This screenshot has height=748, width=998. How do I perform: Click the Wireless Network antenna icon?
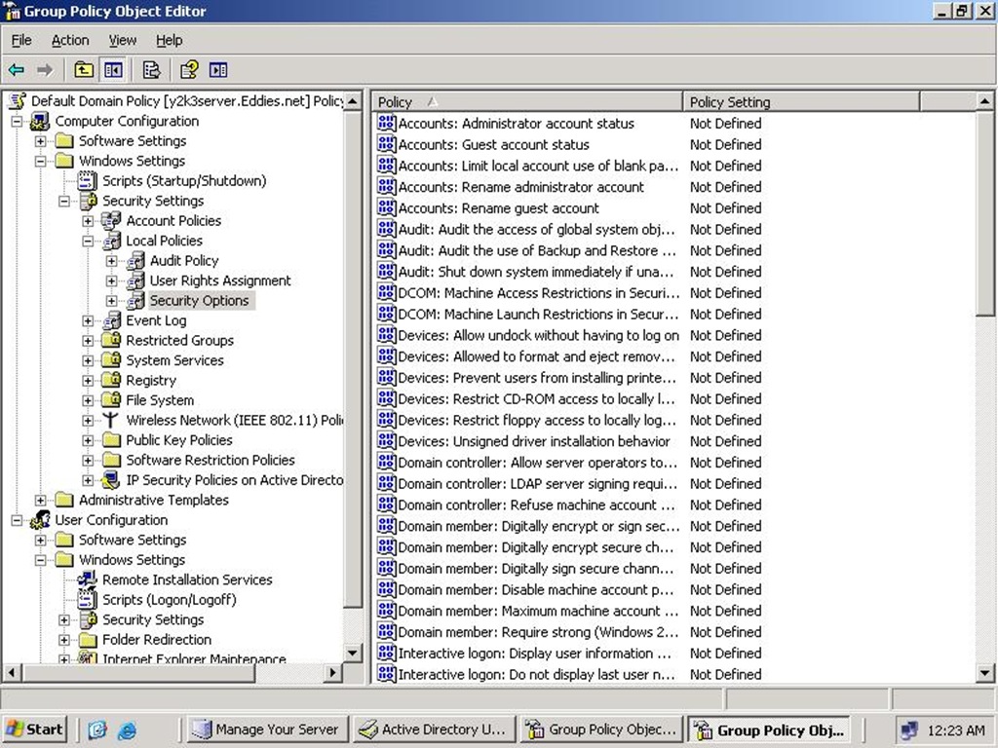tap(111, 420)
